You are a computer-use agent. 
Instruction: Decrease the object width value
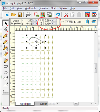tap(53, 21)
